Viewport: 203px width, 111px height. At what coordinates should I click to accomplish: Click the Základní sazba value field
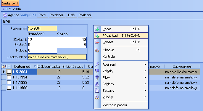(72, 39)
